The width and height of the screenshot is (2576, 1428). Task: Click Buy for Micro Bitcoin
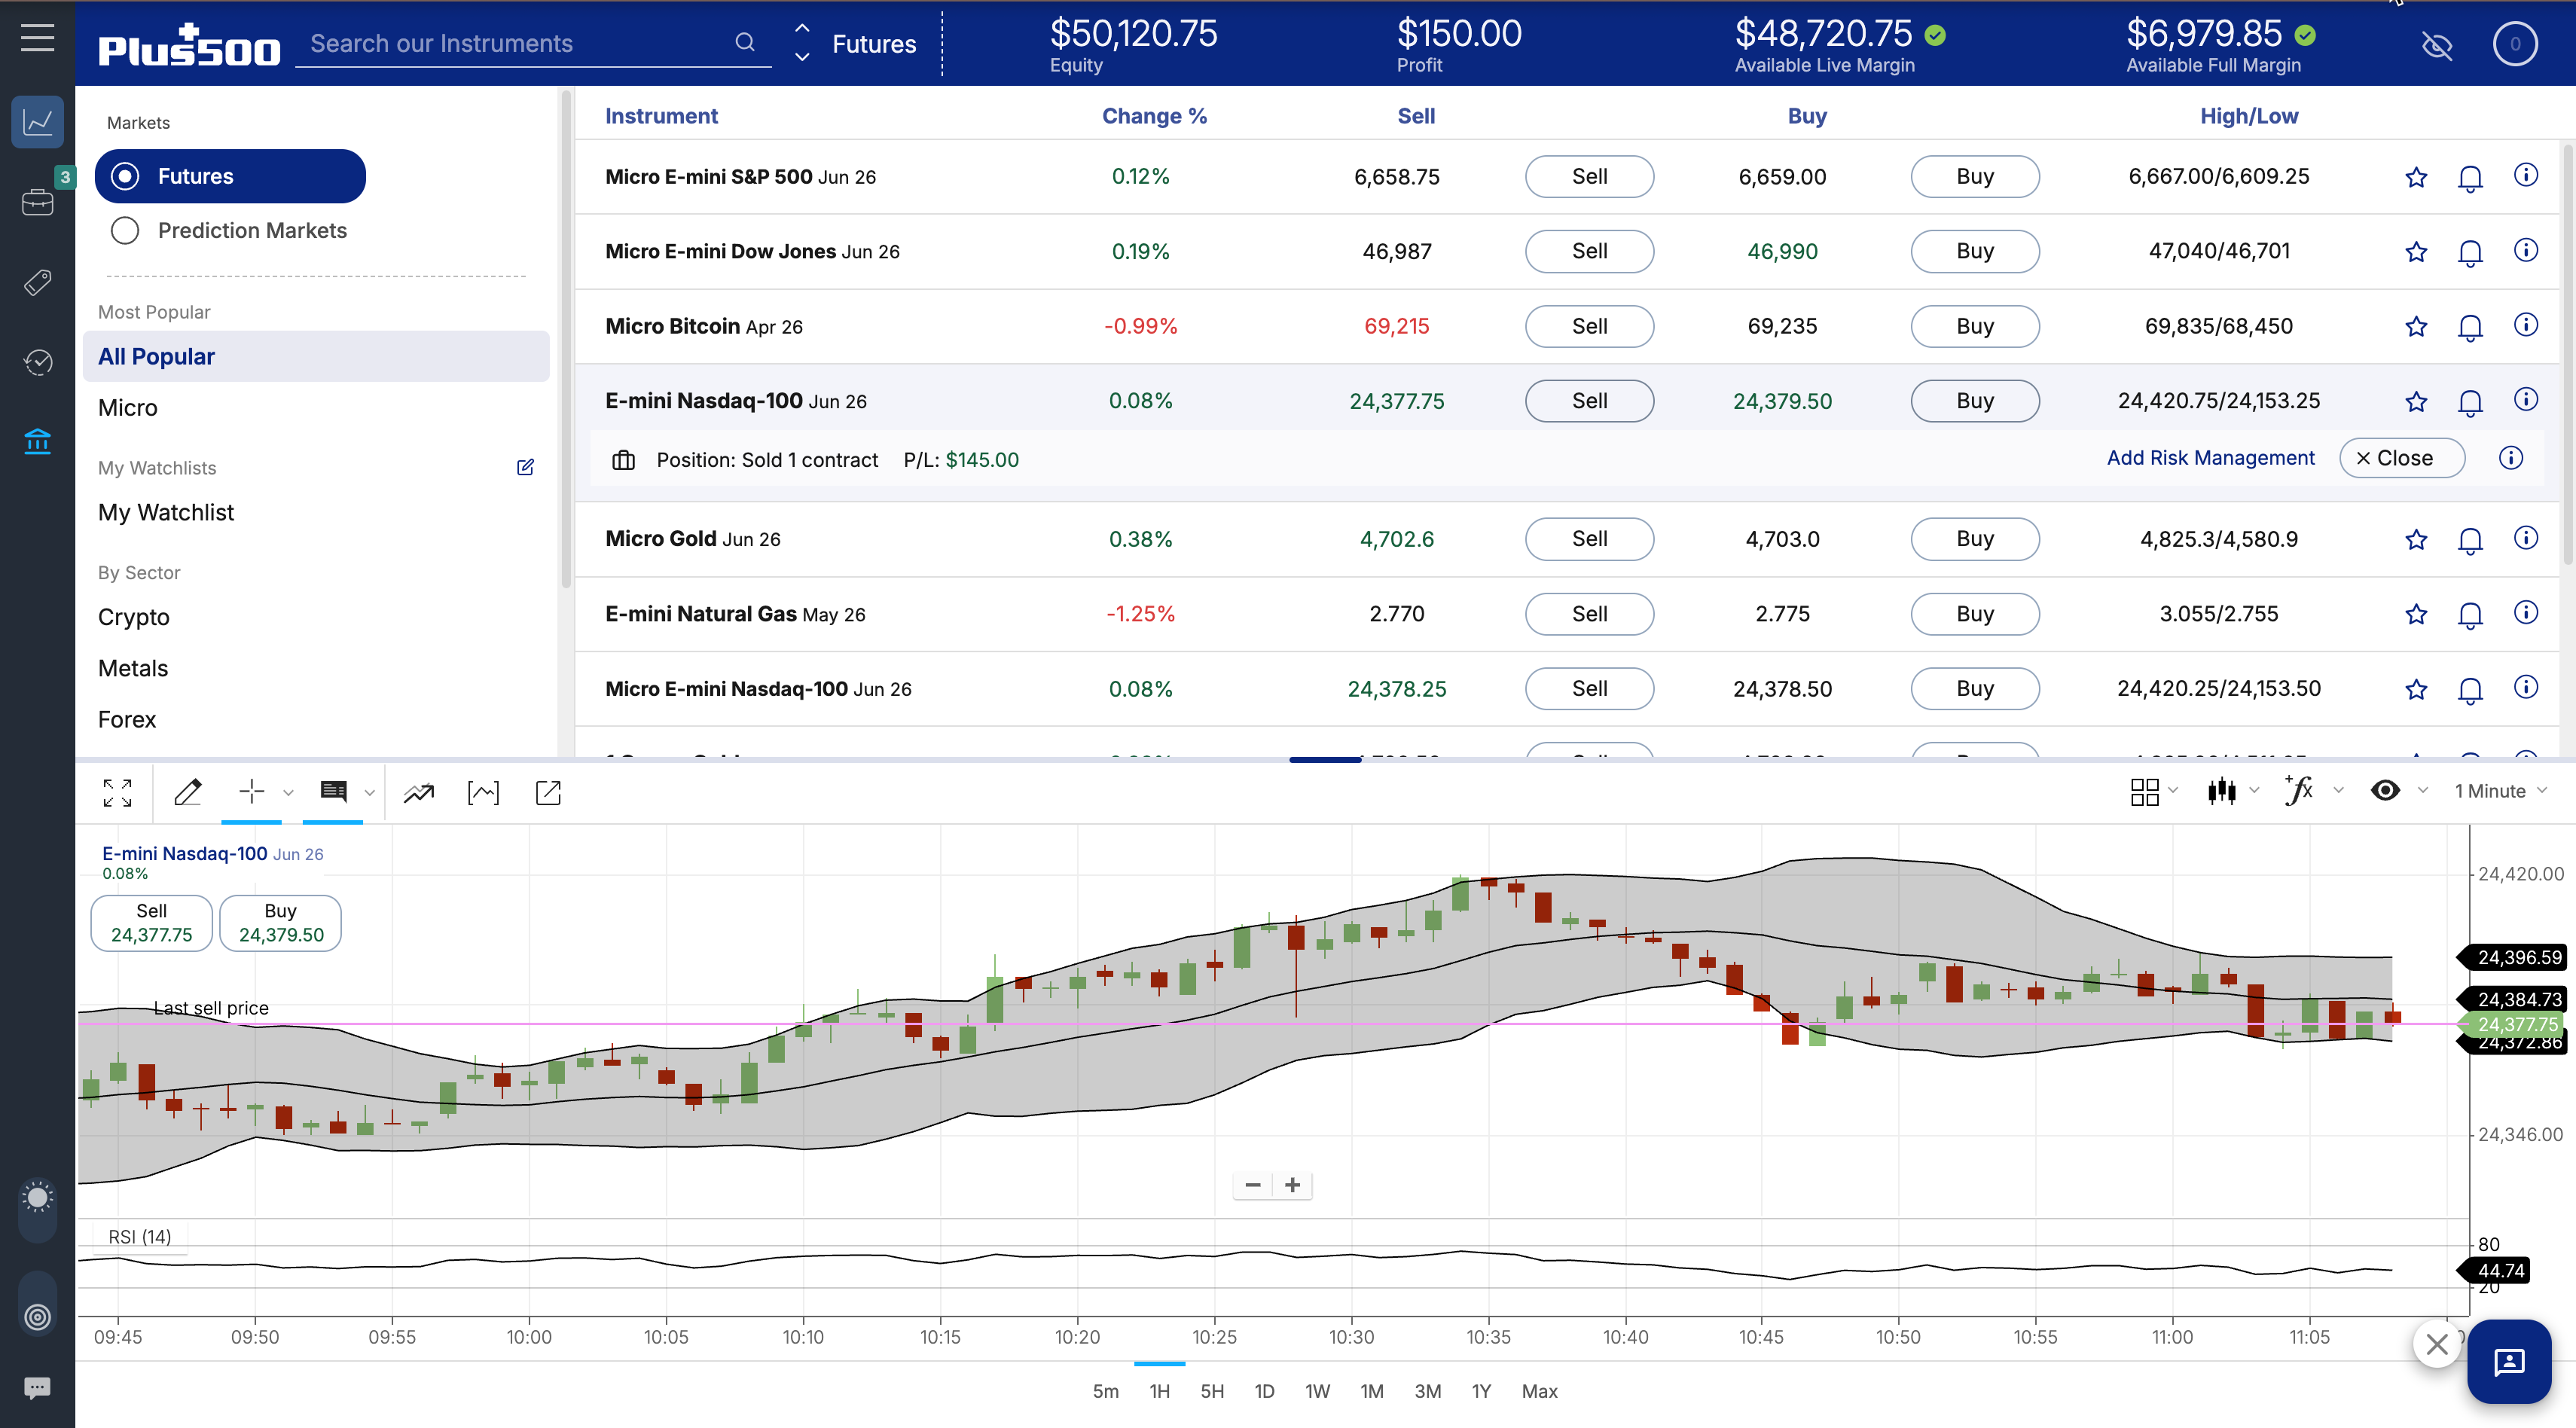tap(1974, 327)
